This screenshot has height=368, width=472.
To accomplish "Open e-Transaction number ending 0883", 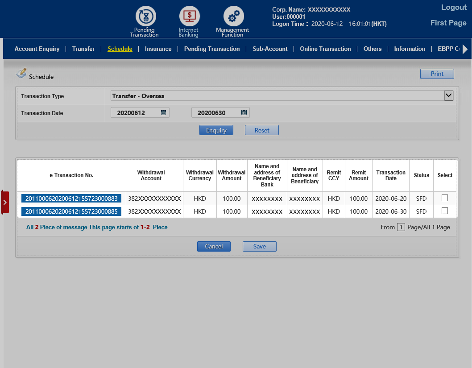I will tap(71, 198).
